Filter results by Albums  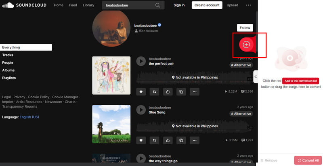pyautogui.click(x=8, y=70)
